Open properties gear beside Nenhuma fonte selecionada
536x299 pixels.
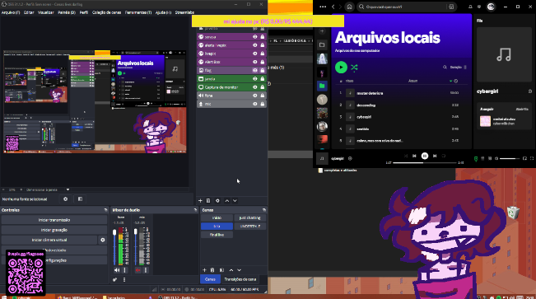tap(65, 199)
